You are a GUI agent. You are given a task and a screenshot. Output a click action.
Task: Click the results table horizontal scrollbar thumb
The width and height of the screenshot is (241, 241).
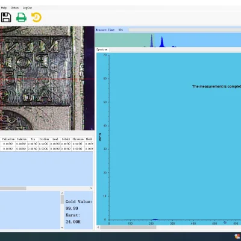(x=13, y=188)
